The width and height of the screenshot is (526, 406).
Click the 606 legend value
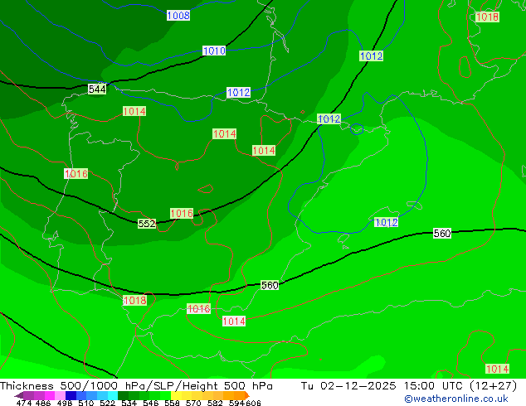(x=253, y=403)
